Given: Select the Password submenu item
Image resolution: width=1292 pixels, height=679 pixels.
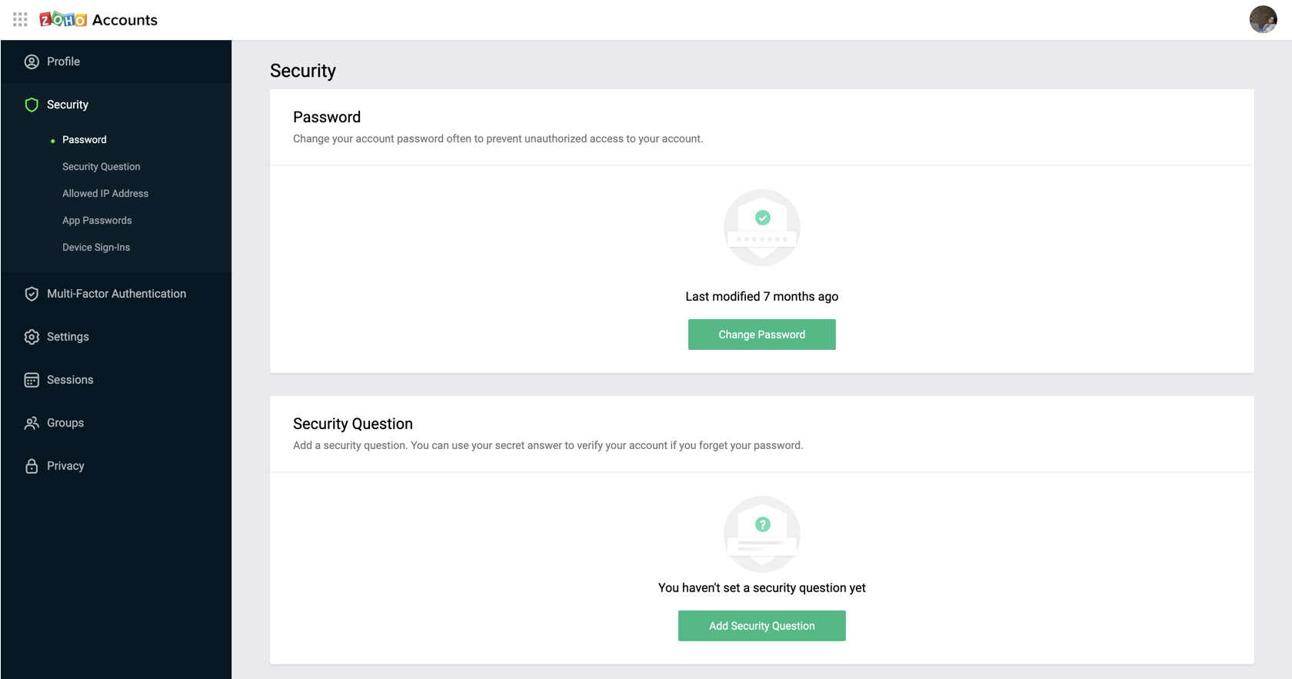Looking at the screenshot, I should pos(85,140).
